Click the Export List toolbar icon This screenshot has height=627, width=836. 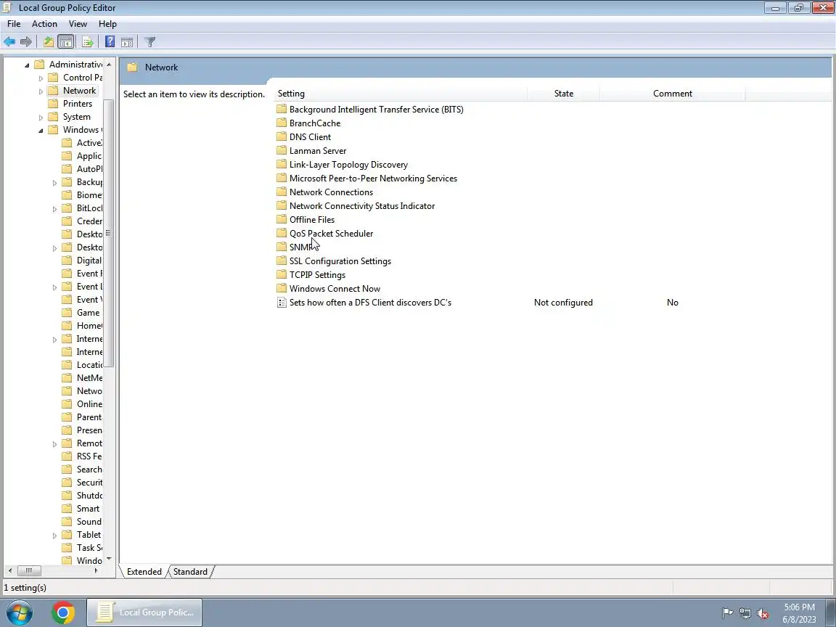(x=88, y=41)
